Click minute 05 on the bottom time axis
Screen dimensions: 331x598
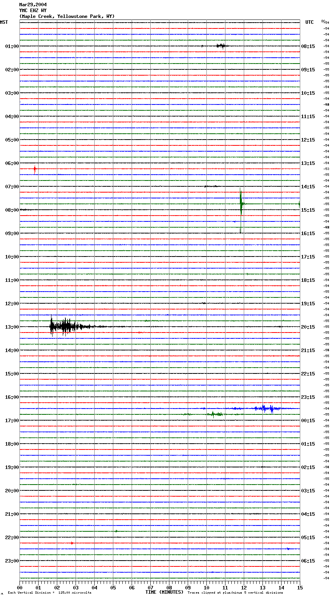coord(113,587)
